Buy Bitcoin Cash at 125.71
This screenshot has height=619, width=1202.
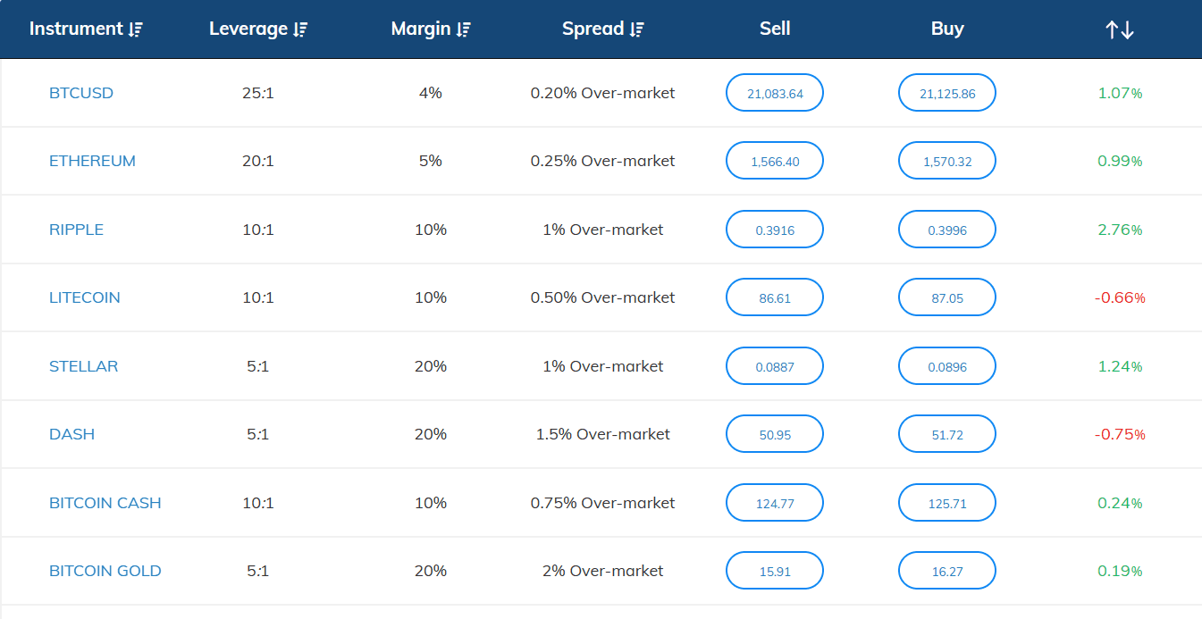(x=947, y=503)
